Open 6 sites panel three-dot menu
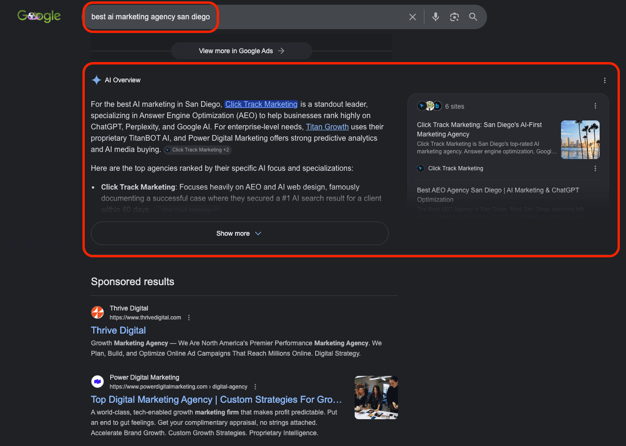Viewport: 626px width, 446px height. (595, 106)
